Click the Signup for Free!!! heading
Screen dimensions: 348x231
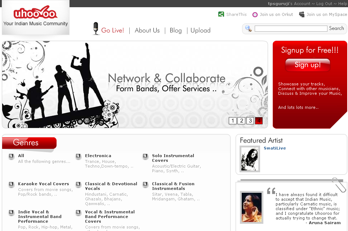pyautogui.click(x=309, y=50)
